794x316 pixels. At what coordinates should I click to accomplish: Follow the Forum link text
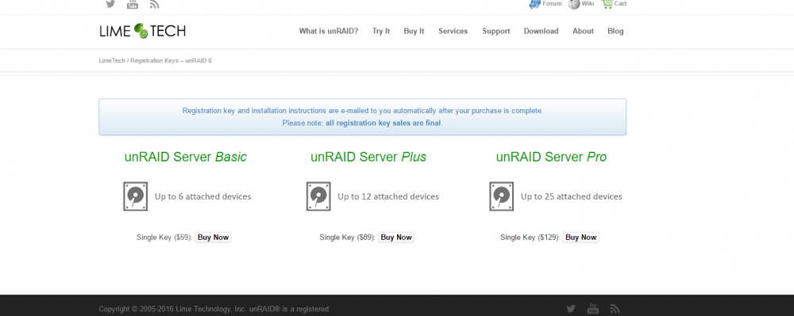click(x=552, y=3)
